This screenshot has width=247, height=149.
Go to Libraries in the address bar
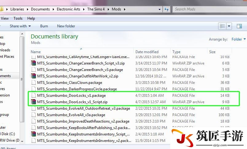click(x=17, y=9)
